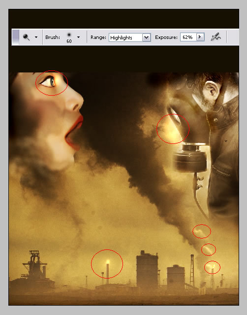Viewport: 247px width, 315px height.
Task: Expand the Brush picker dropdown arrow
Action: [x=78, y=37]
